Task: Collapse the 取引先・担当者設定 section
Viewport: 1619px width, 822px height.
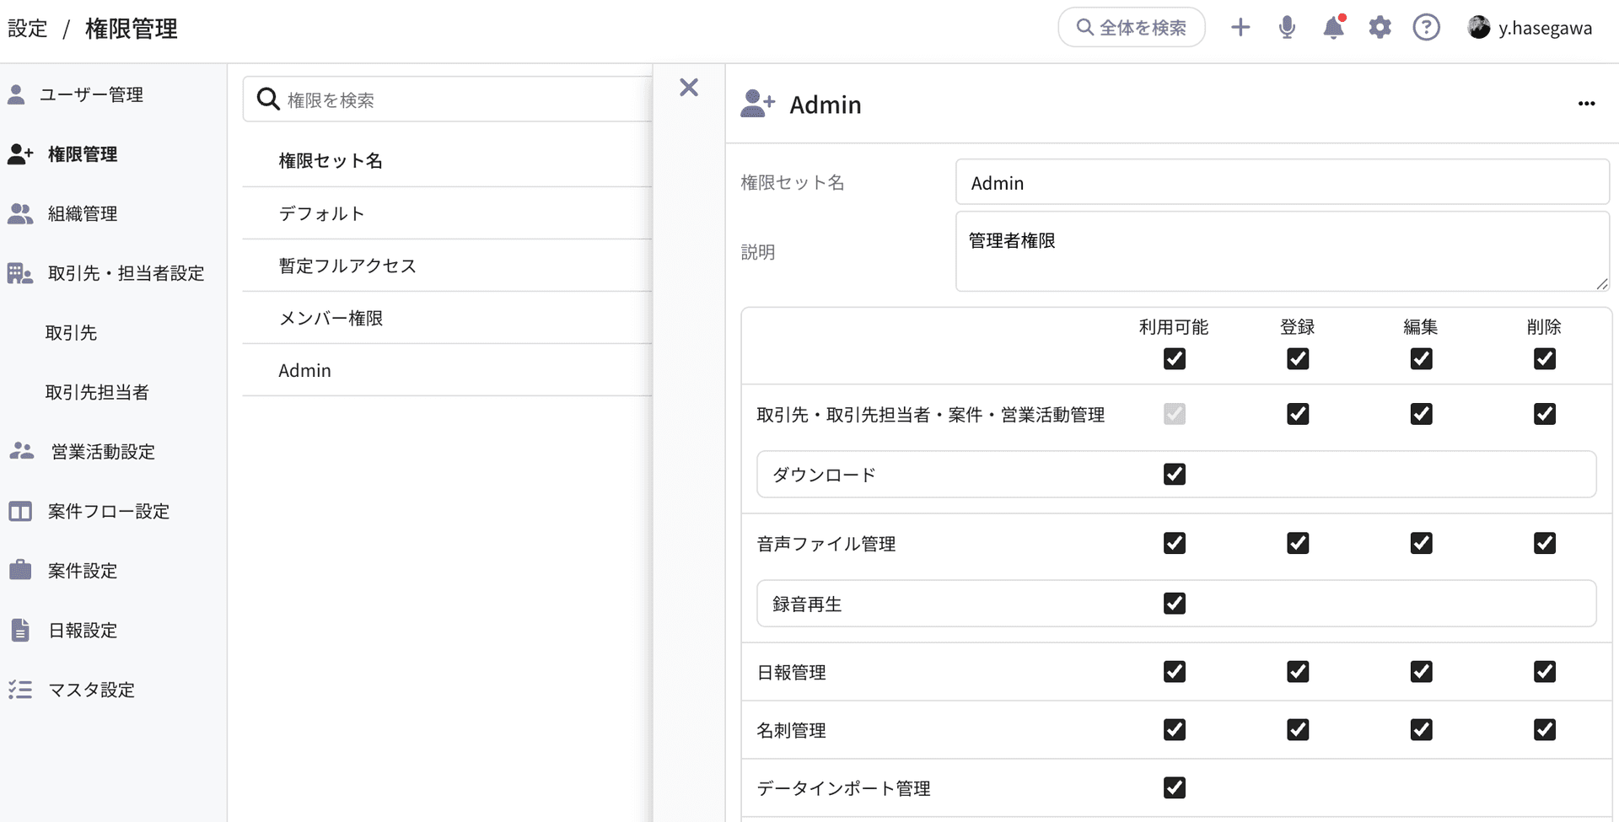Action: [125, 273]
